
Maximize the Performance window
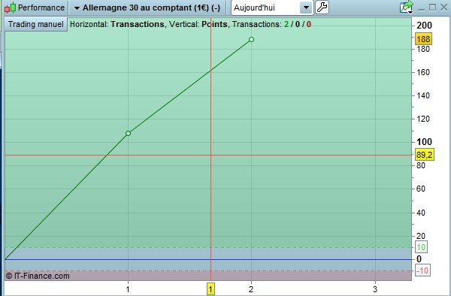432,8
